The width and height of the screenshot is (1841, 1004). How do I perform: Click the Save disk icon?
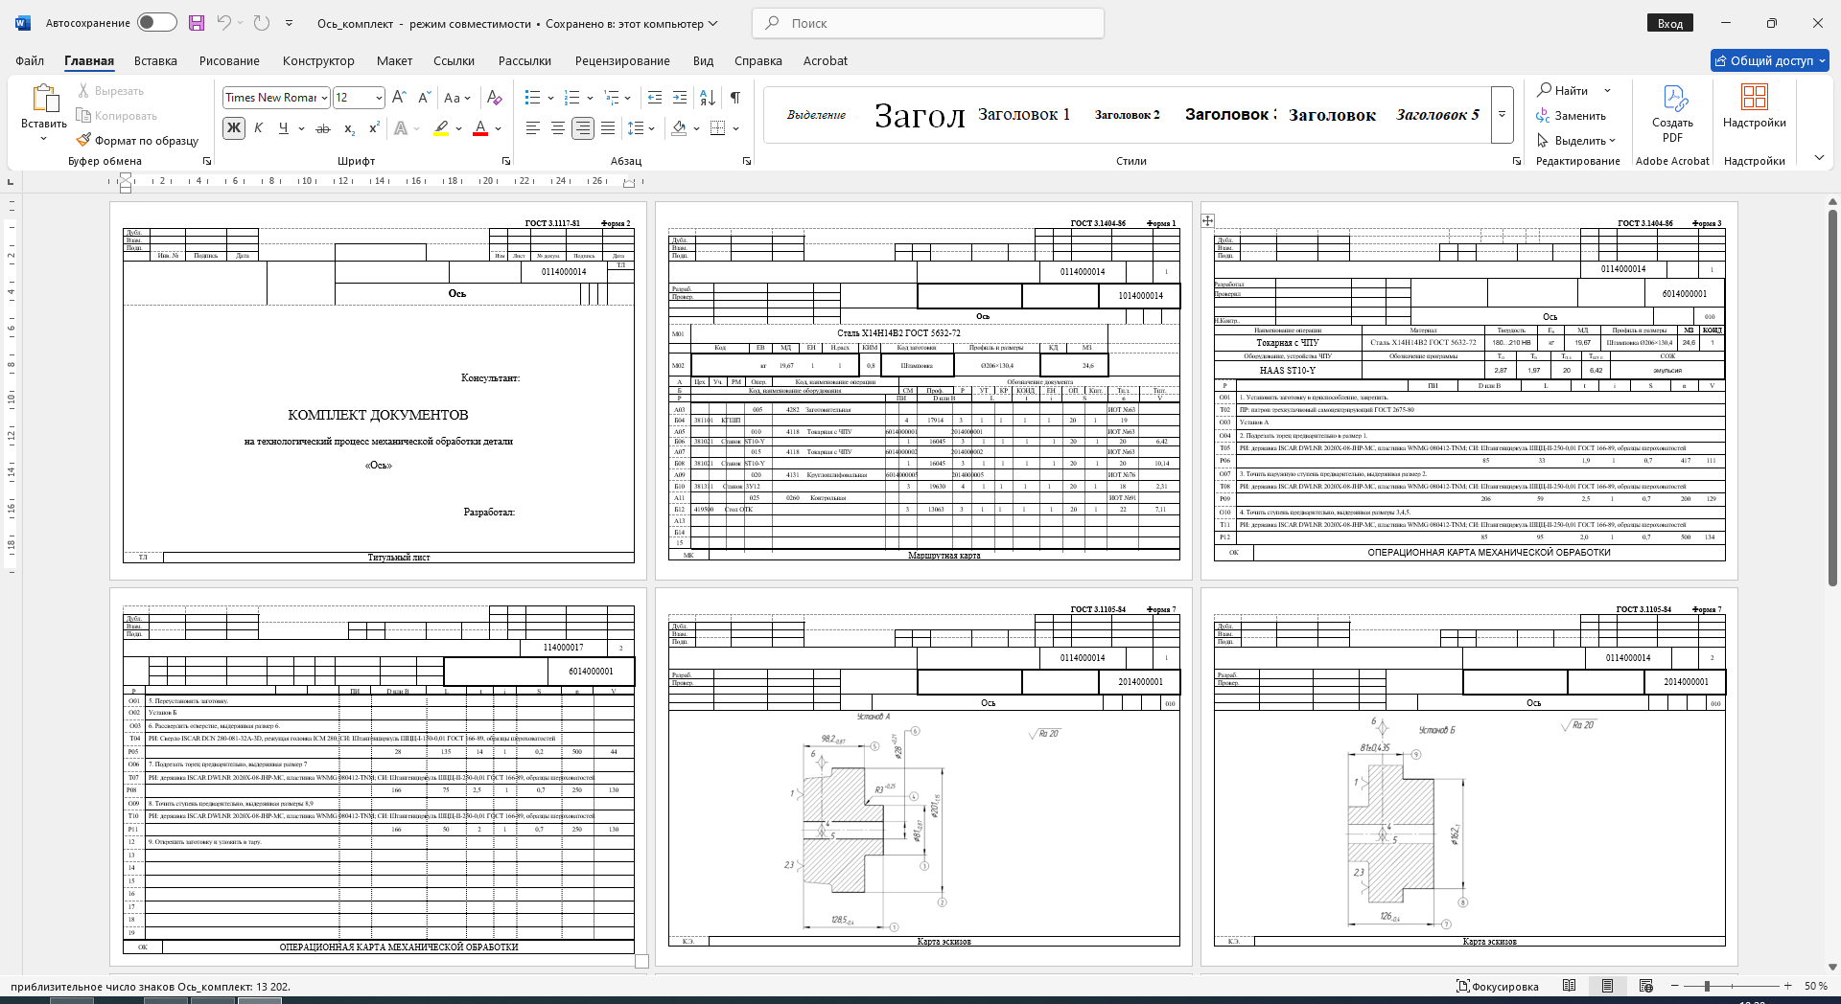pyautogui.click(x=197, y=23)
